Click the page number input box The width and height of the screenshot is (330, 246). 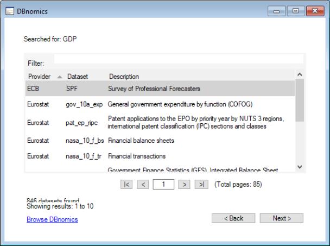click(163, 185)
